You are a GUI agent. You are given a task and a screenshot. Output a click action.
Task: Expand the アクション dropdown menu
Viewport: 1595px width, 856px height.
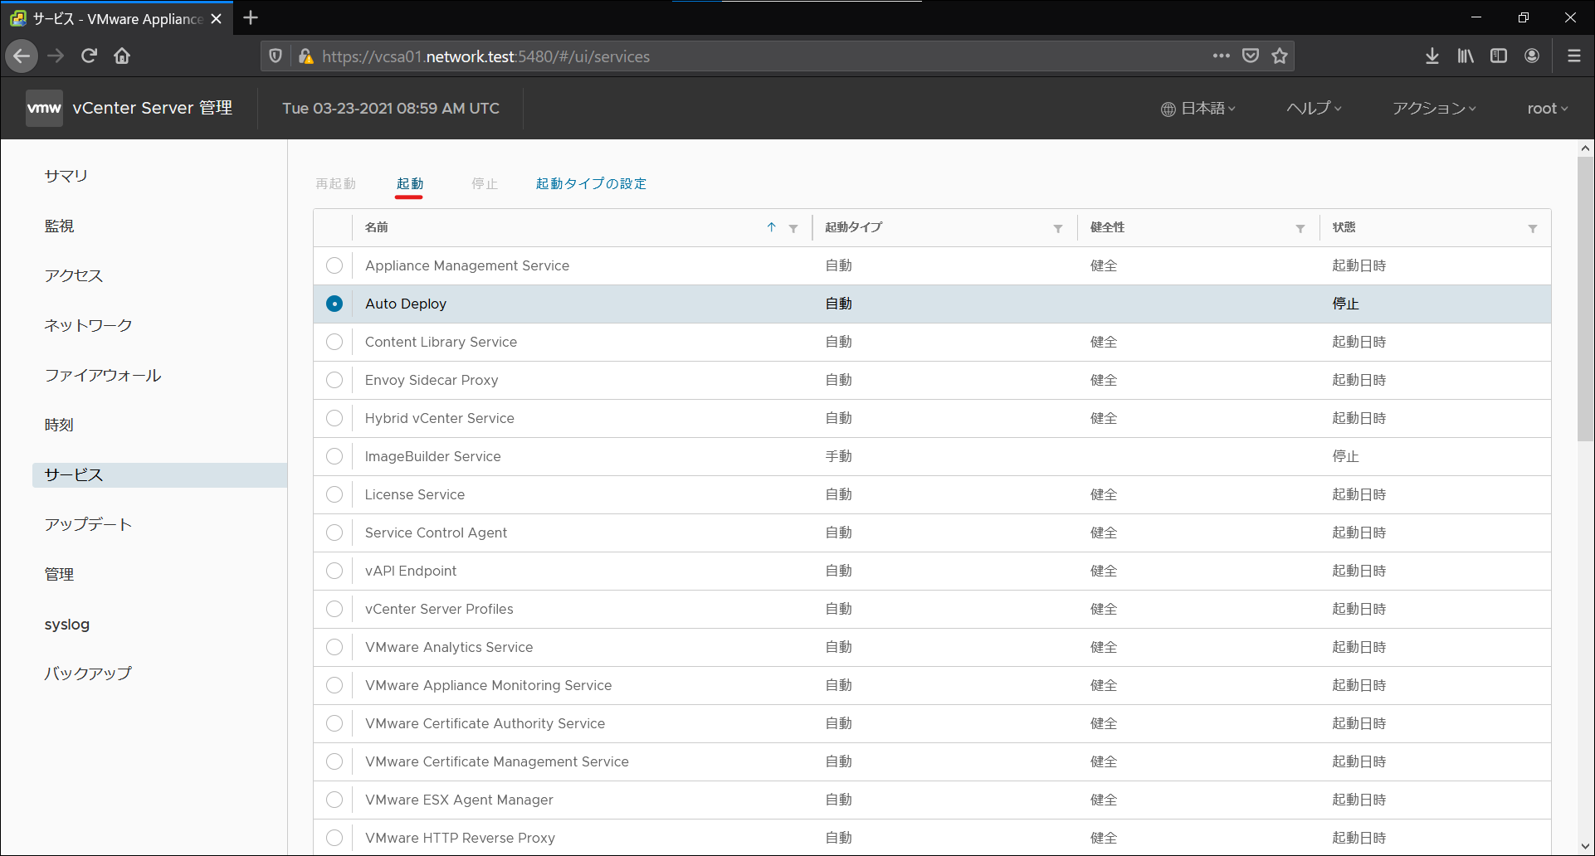(x=1434, y=109)
